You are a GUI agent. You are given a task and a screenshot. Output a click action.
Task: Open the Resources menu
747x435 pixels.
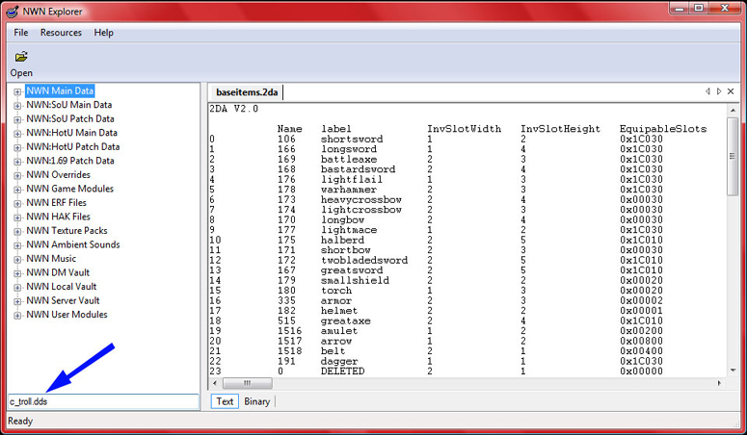click(x=61, y=33)
